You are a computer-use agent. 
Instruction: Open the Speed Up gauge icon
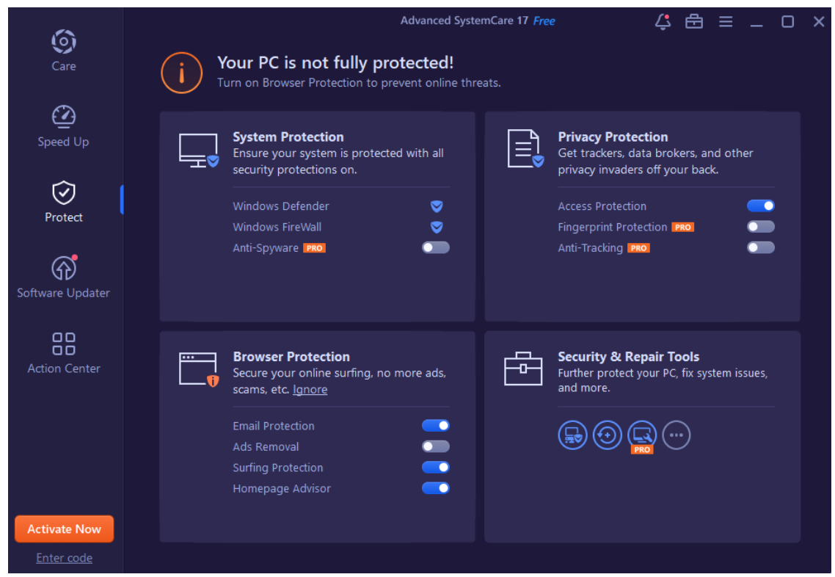click(x=63, y=117)
